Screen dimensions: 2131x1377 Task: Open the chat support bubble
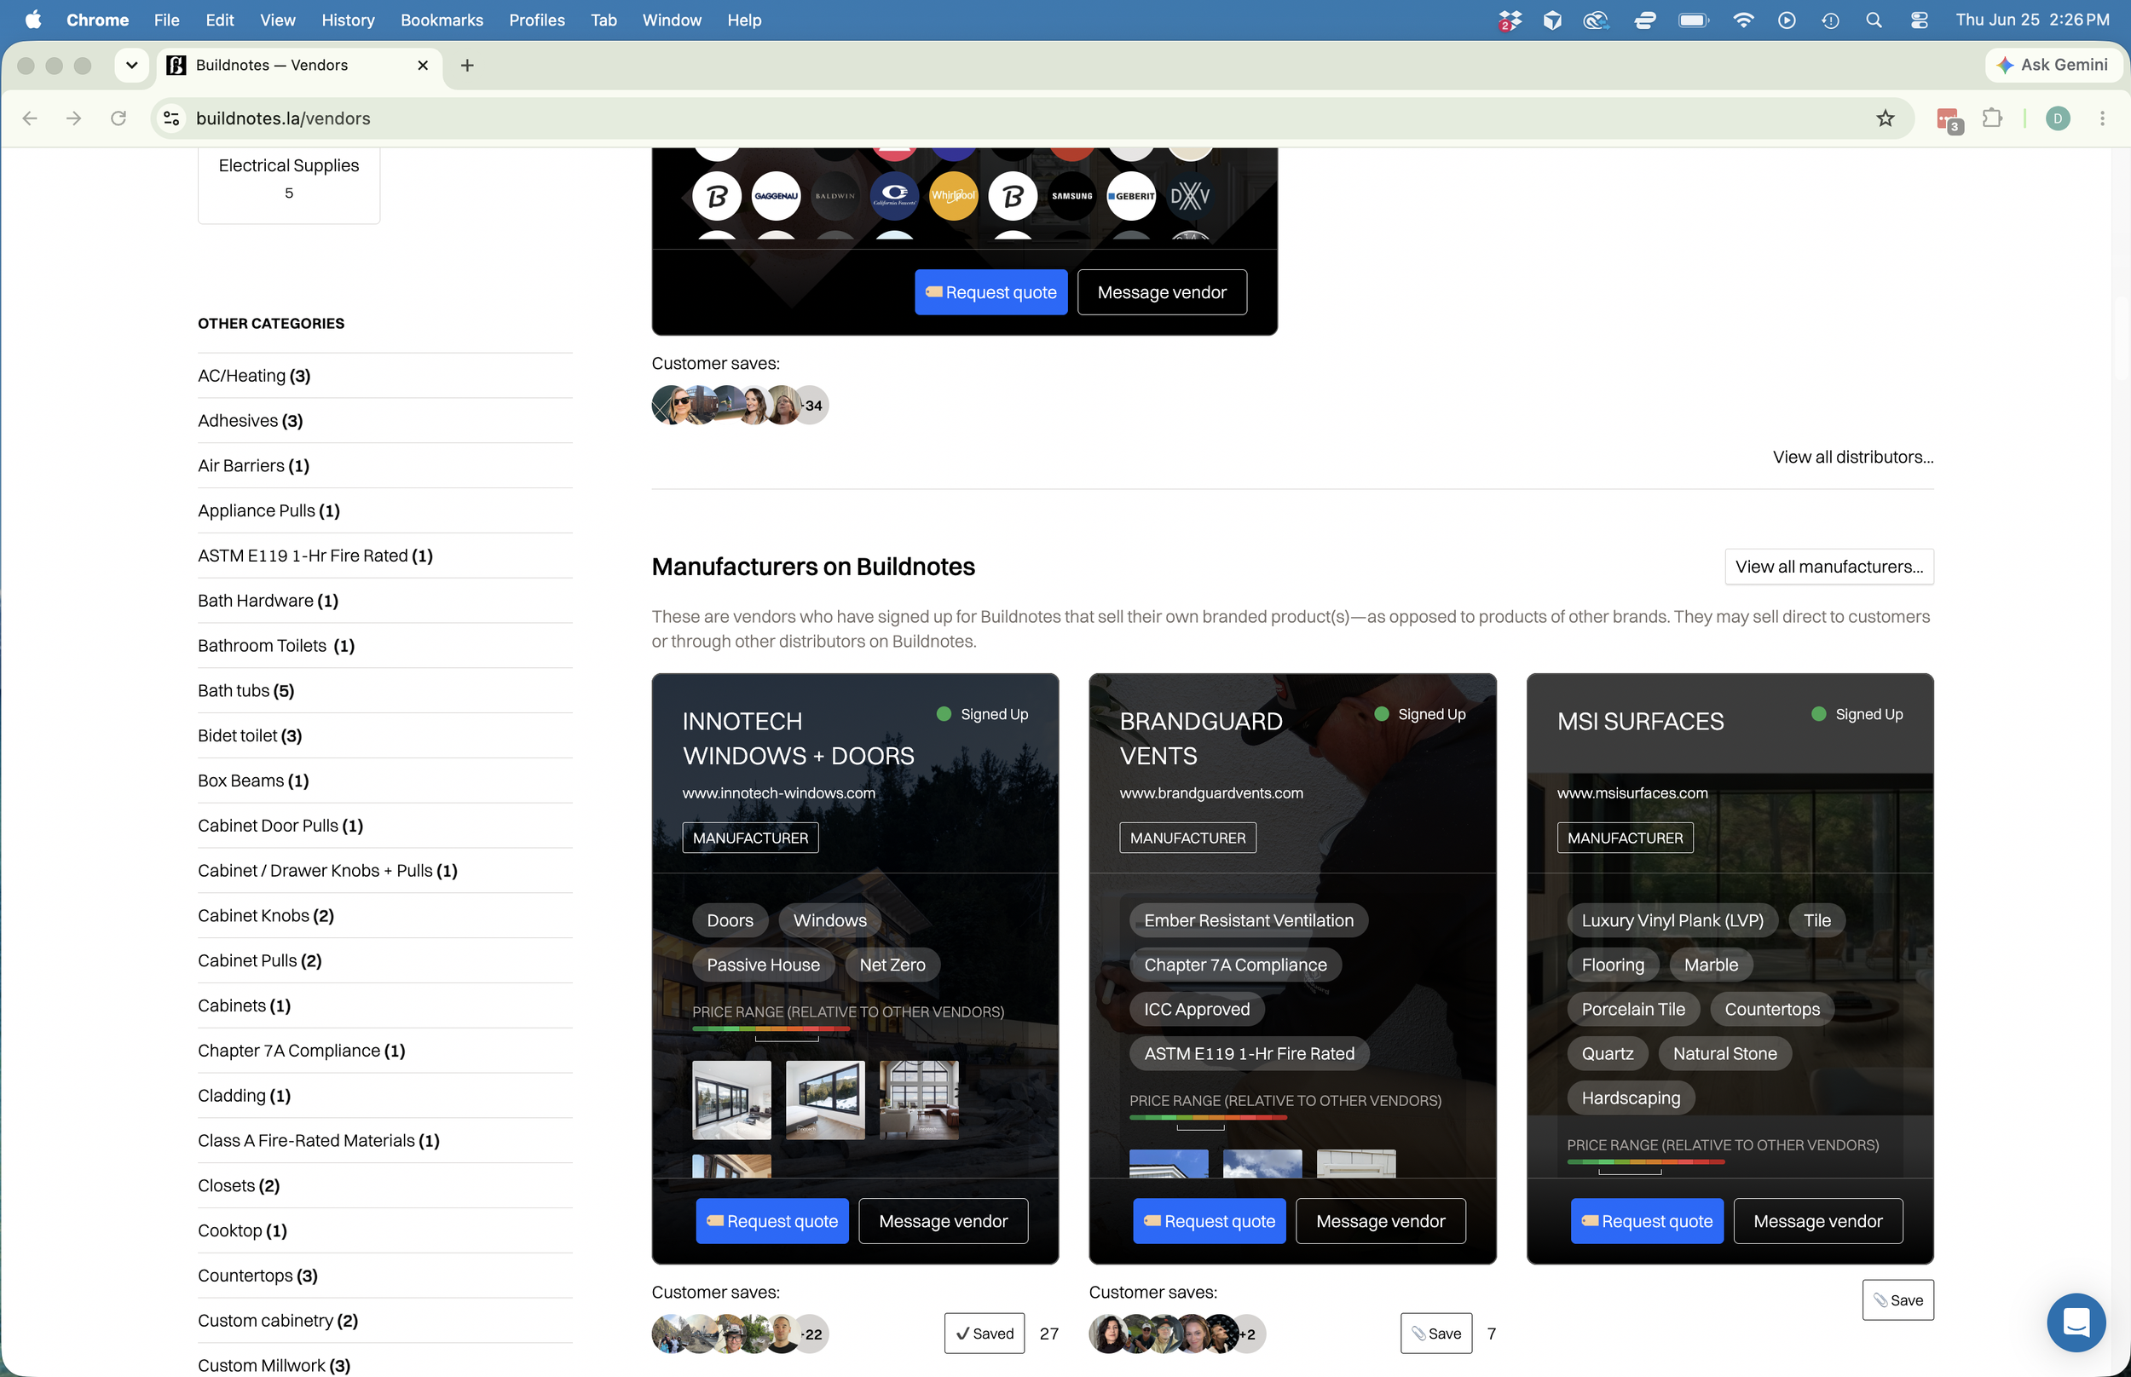[2076, 1322]
